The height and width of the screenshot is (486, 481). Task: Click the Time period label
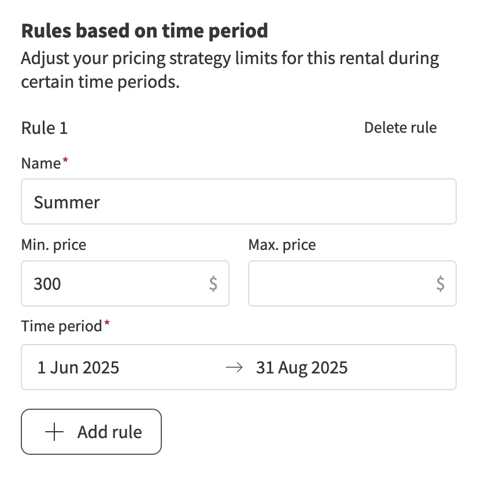61,326
